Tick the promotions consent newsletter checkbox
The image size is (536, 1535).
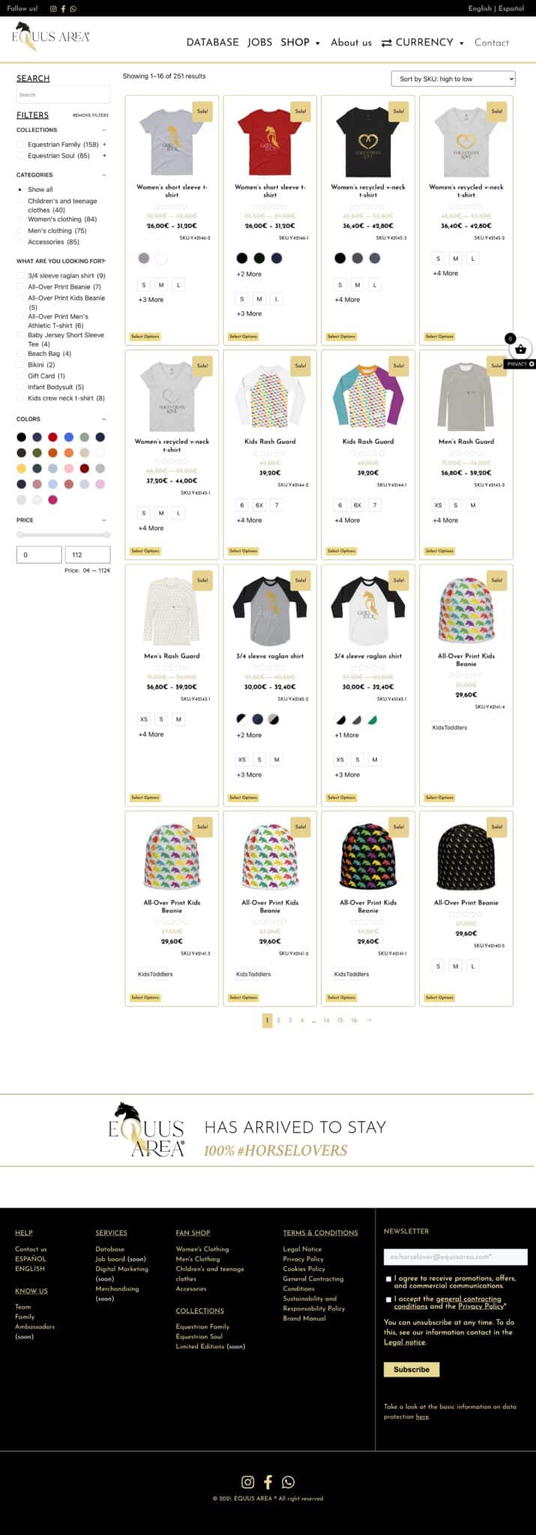point(388,1279)
